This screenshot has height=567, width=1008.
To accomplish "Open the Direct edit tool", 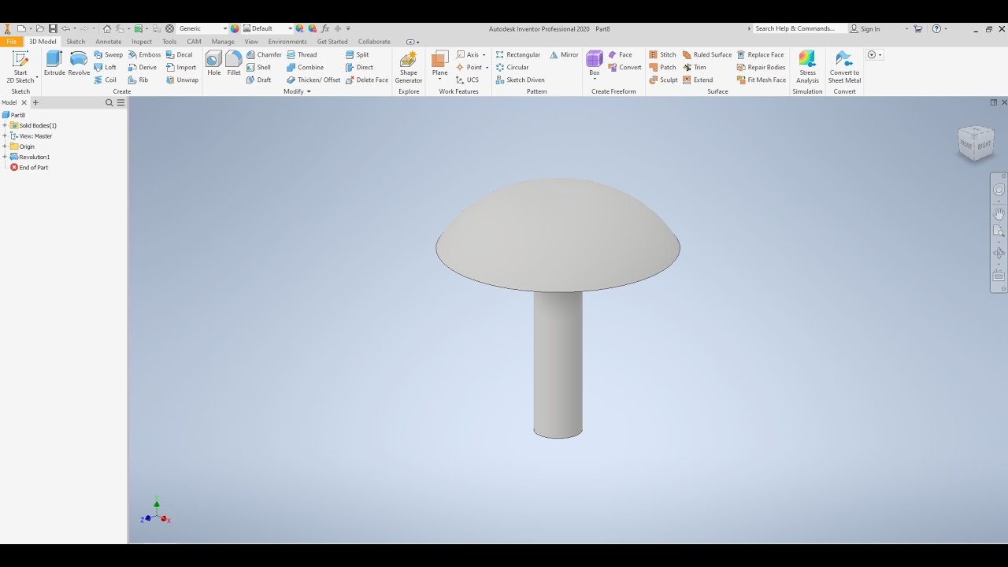I will pos(359,68).
